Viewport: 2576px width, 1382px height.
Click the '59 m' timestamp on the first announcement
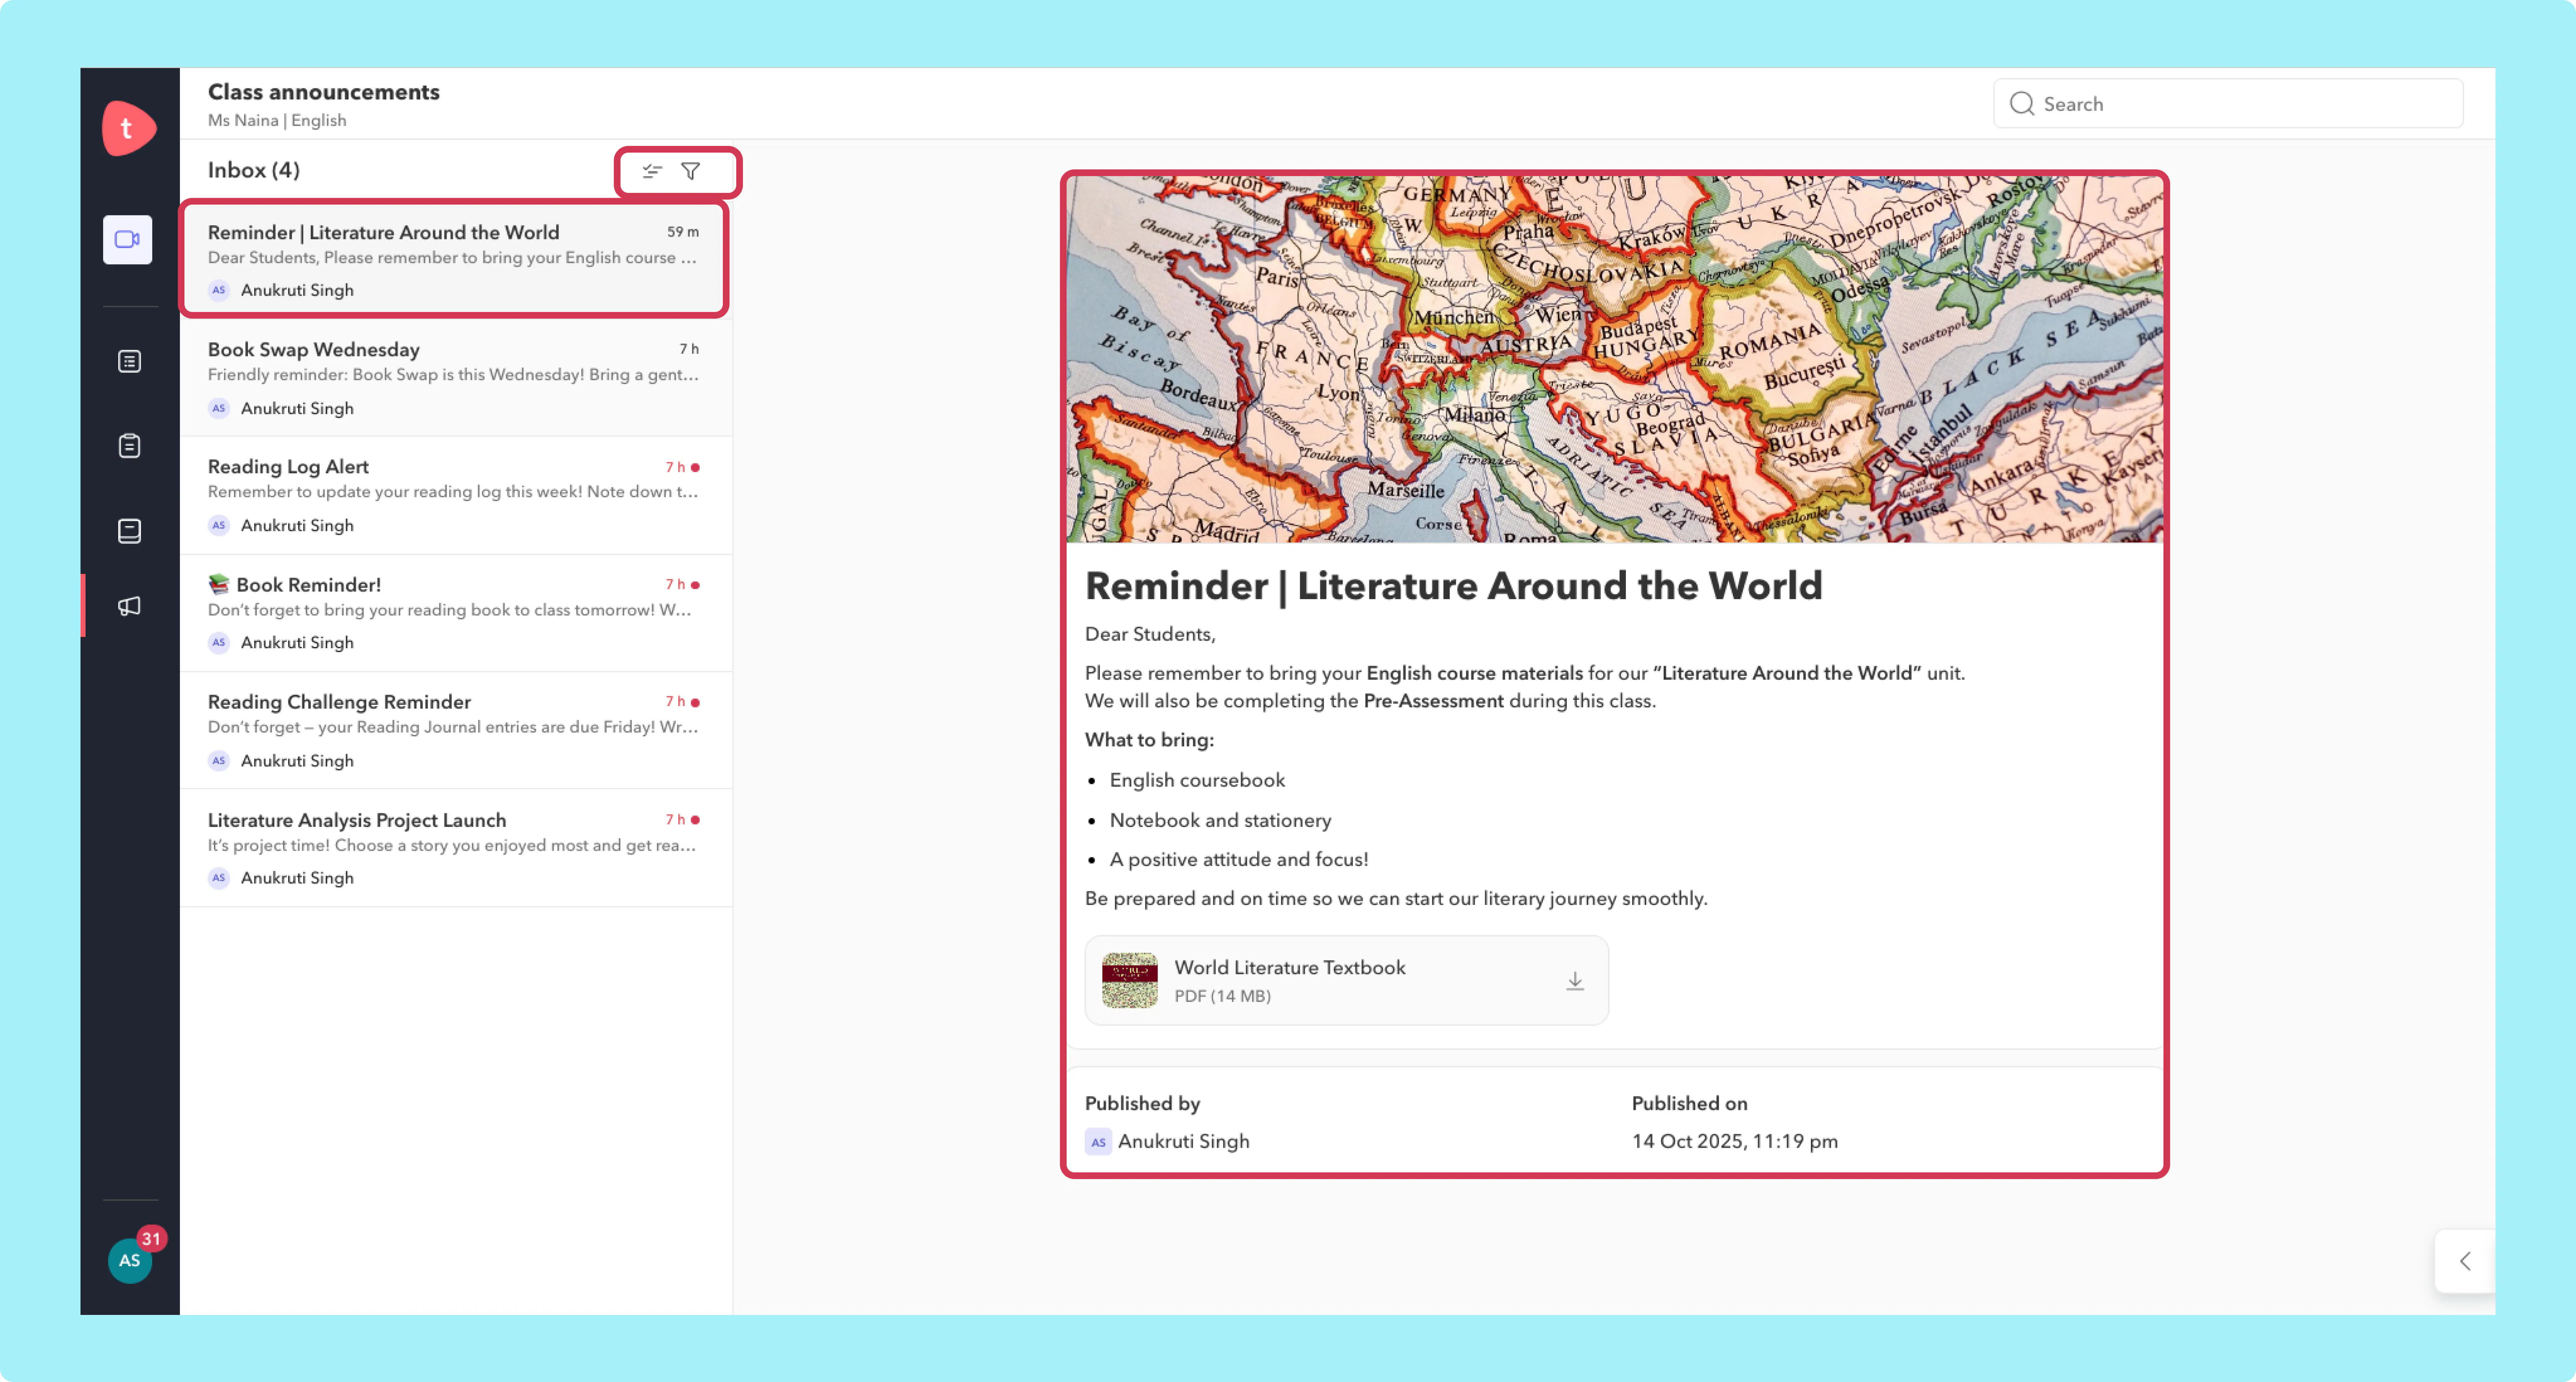point(683,232)
